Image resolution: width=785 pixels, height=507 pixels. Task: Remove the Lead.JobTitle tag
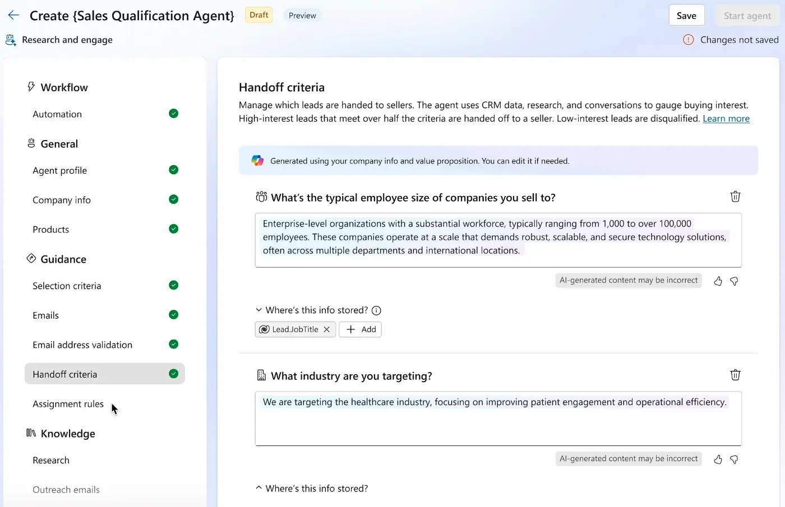click(327, 329)
